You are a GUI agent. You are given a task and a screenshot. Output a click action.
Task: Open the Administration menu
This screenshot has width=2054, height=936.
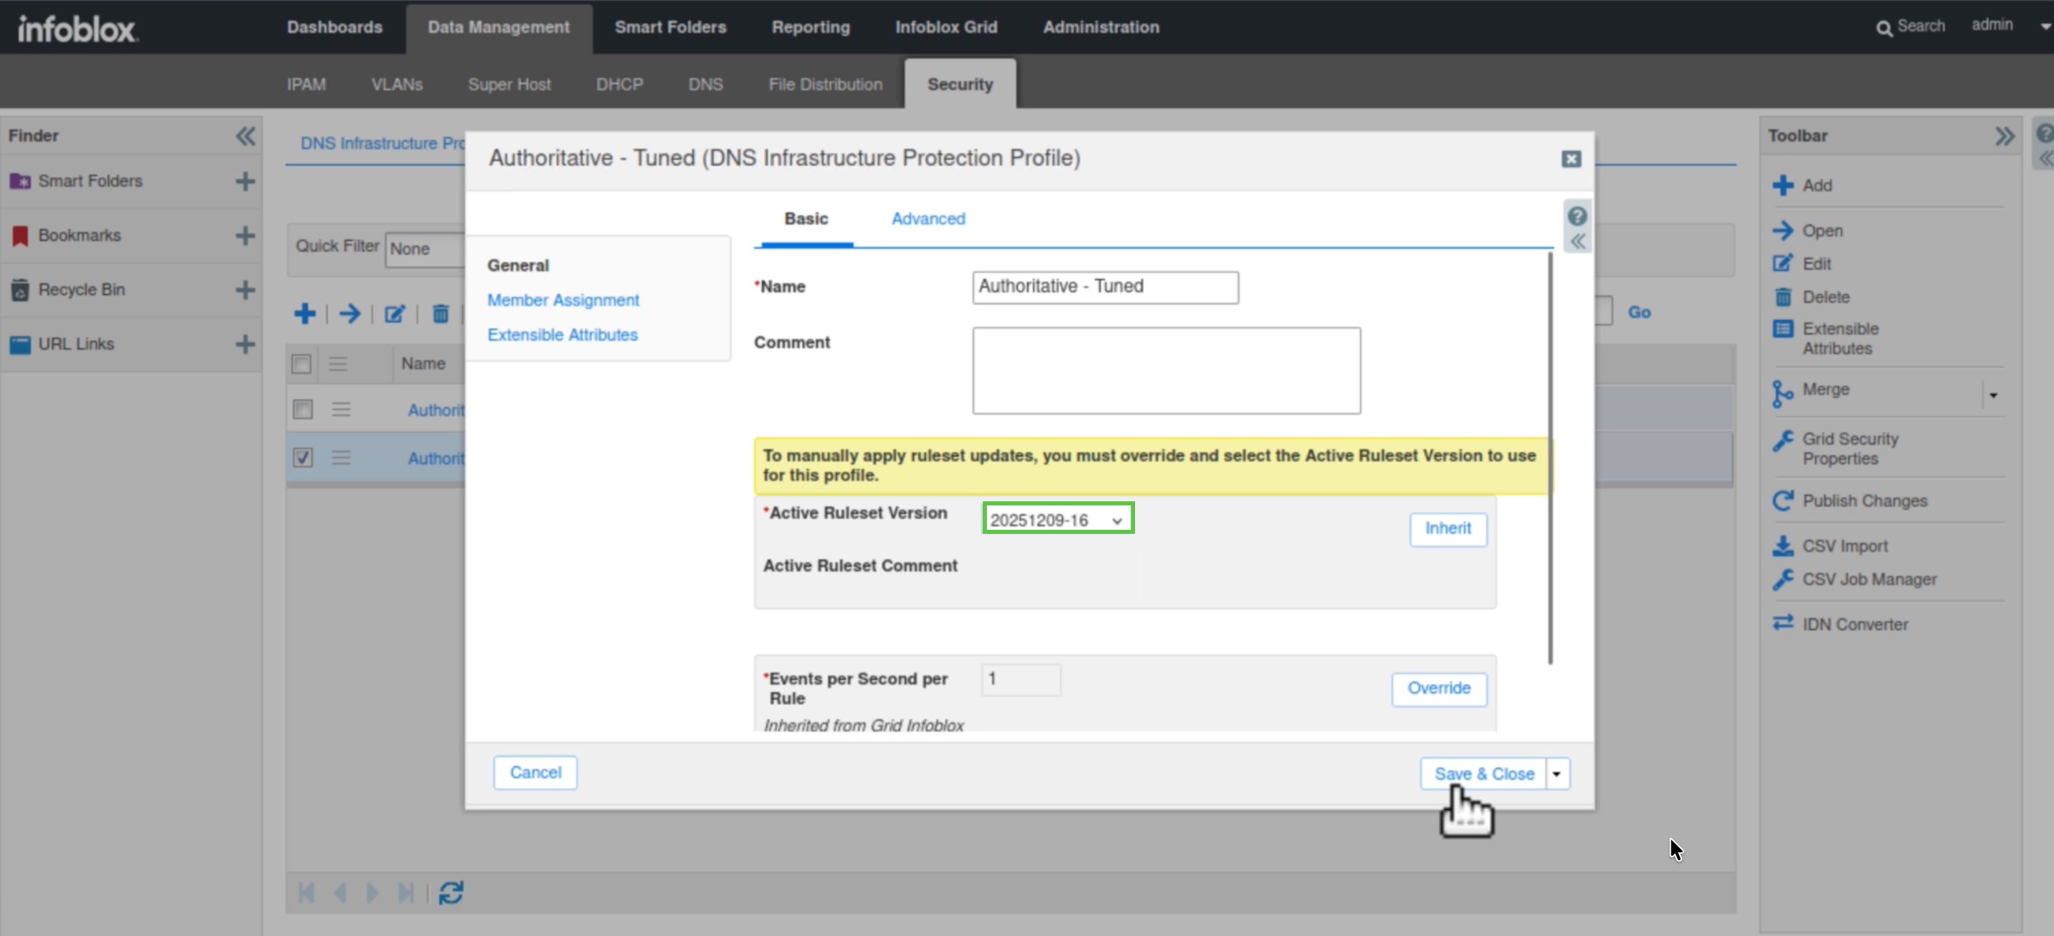(1101, 27)
